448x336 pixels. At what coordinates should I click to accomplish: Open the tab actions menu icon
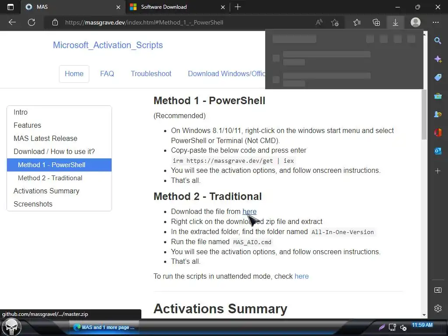tap(10, 7)
